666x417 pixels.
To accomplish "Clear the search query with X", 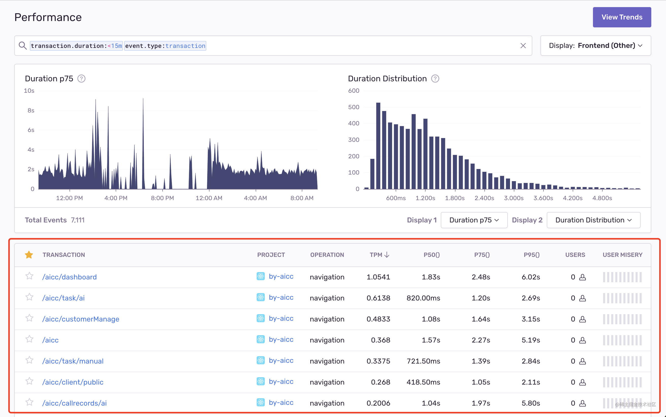I will (x=523, y=46).
